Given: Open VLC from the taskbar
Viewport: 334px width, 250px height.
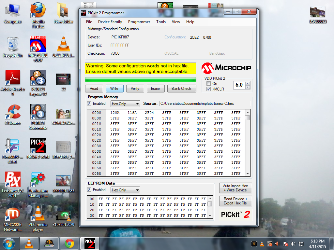Looking at the screenshot, I should (29, 243).
